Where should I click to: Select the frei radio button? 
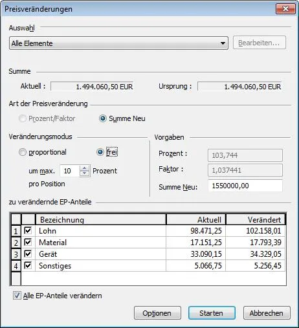(x=100, y=152)
